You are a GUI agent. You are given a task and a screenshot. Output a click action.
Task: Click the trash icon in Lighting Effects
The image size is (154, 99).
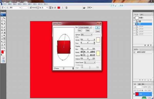tap(73, 68)
